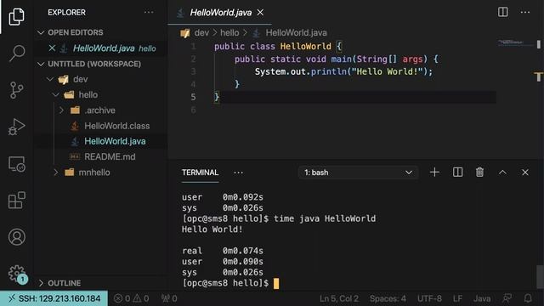Click line number 5 in gutter

[193, 97]
